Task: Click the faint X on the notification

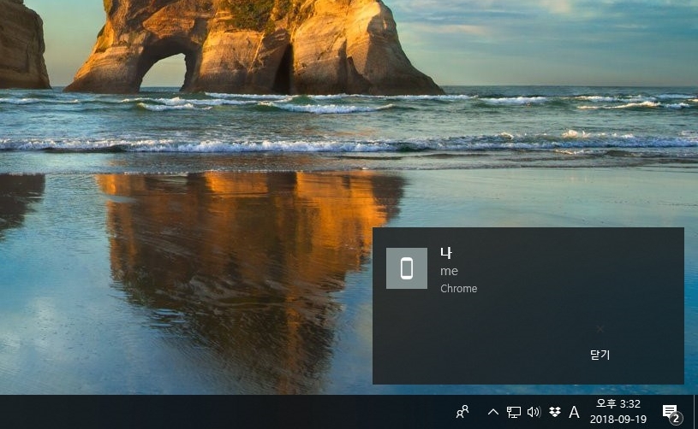Action: 600,329
